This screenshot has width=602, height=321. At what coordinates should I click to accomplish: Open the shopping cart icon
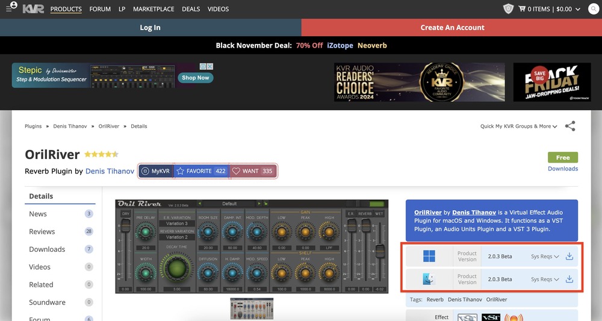521,9
